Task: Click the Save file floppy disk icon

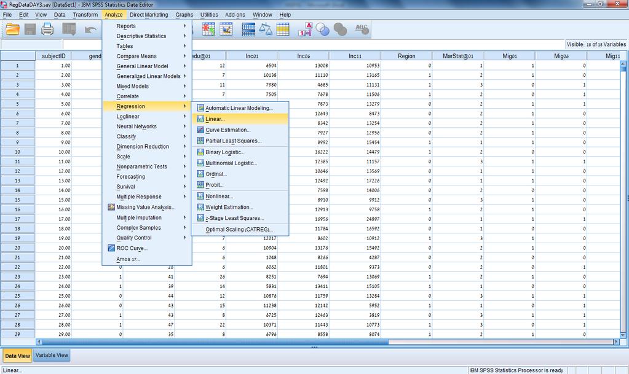Action: point(30,29)
